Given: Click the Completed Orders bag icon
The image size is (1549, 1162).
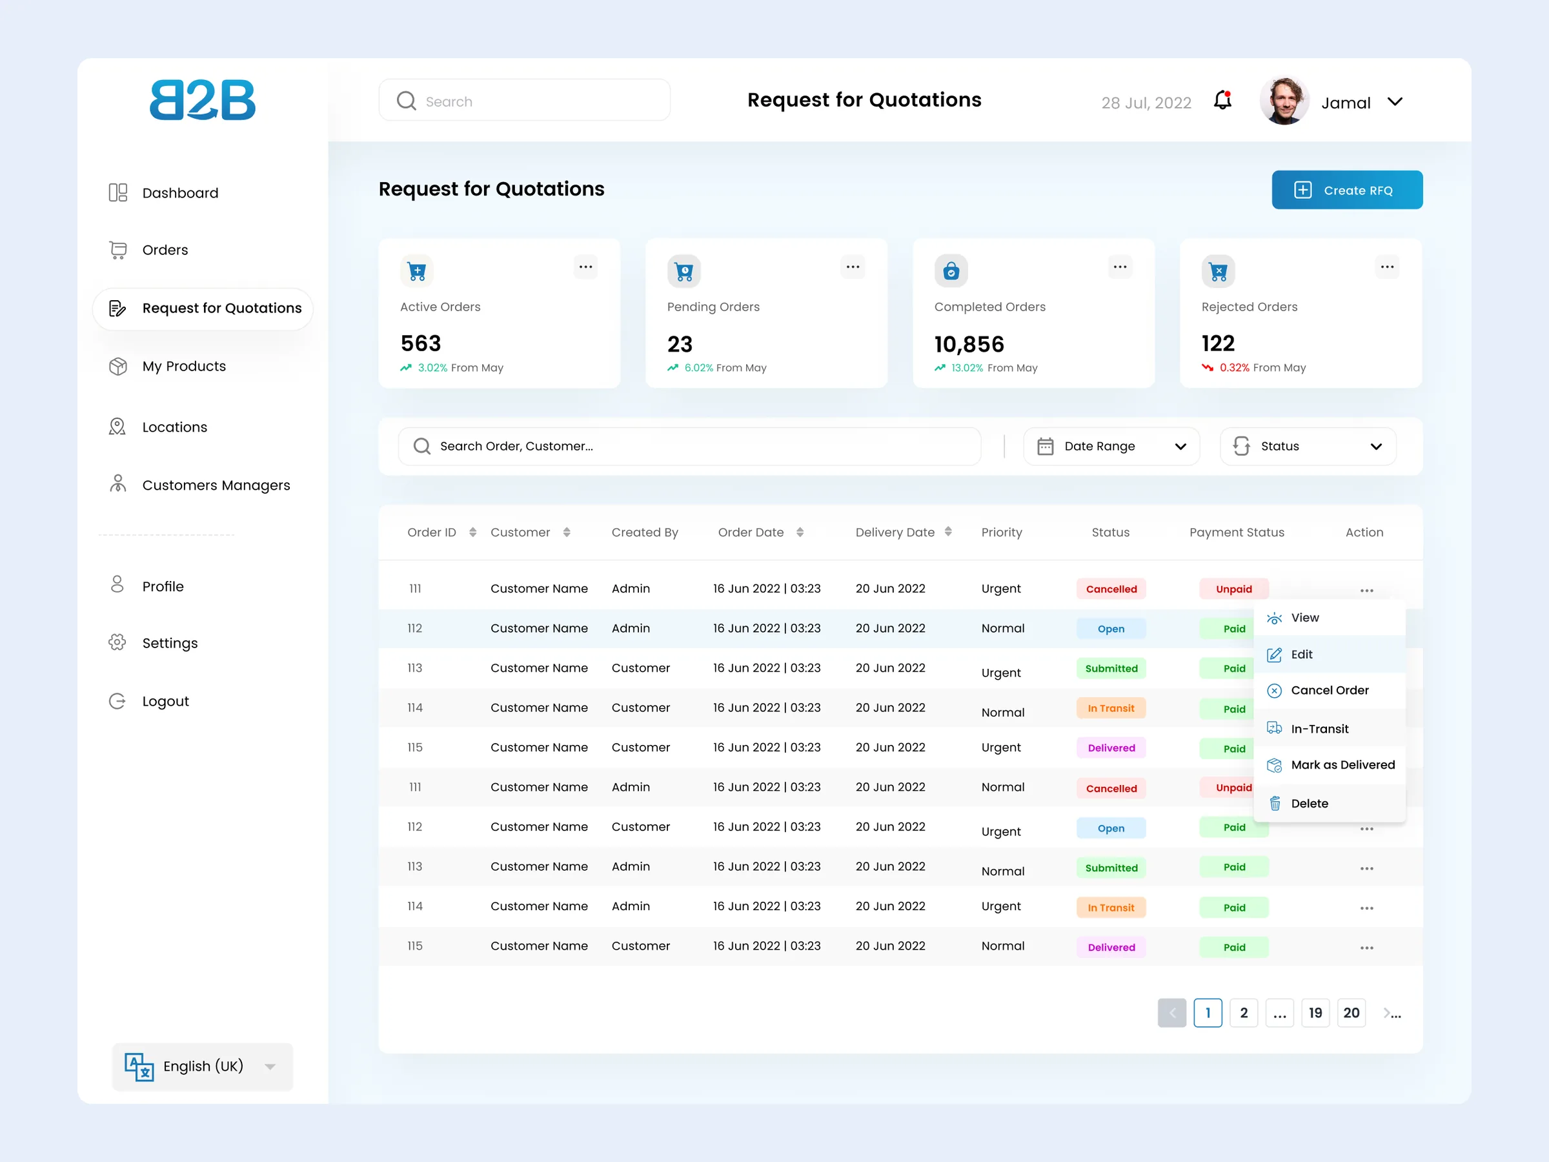Looking at the screenshot, I should click(x=951, y=271).
